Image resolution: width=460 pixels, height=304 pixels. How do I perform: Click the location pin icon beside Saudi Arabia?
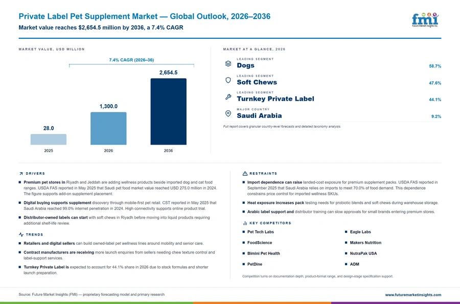[228, 113]
